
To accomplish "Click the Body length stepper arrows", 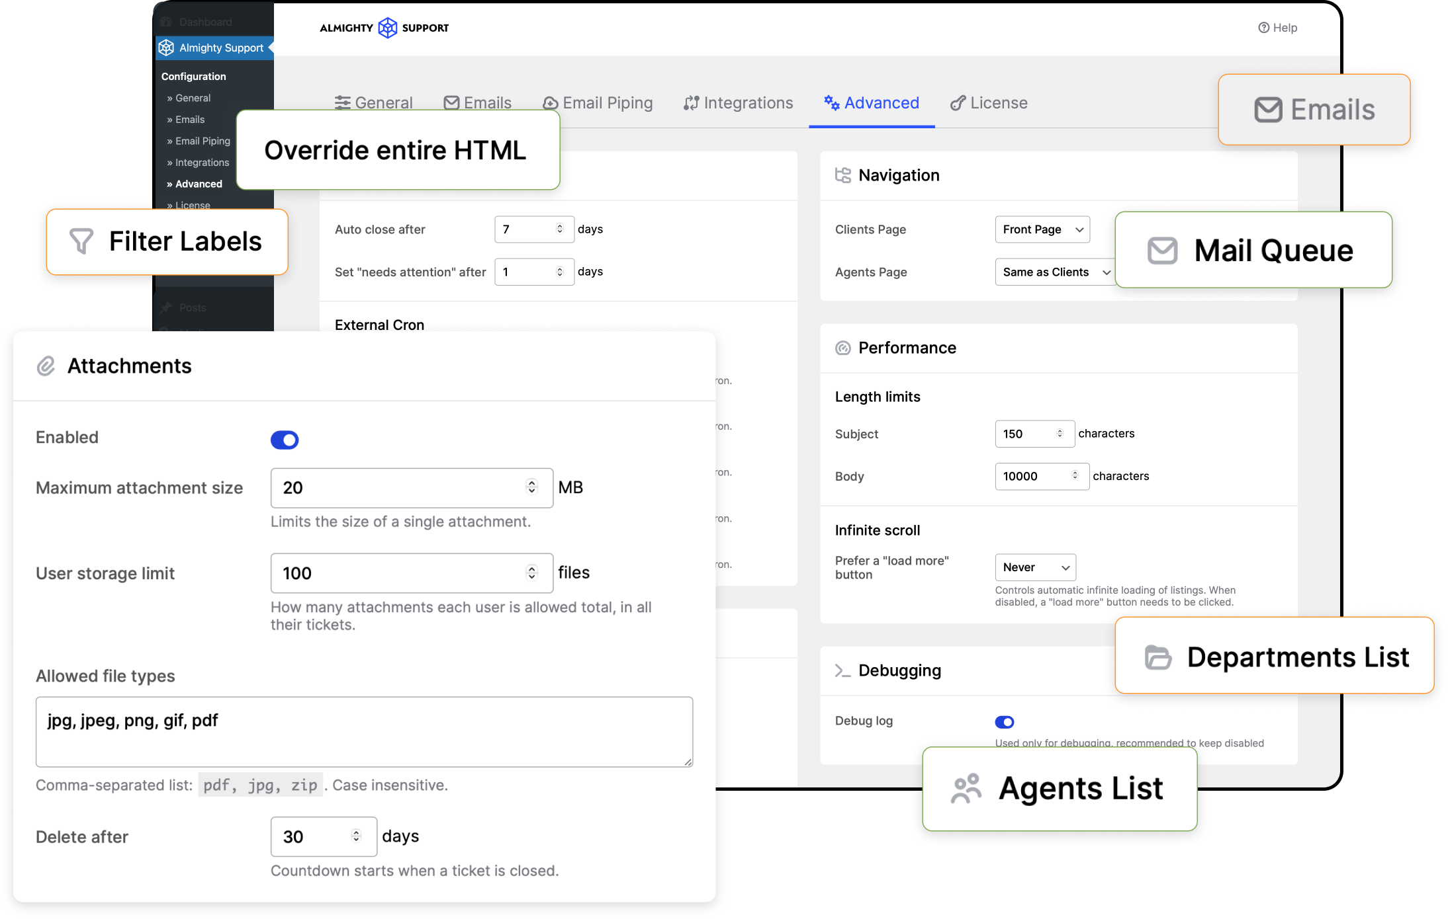I will coord(1075,475).
